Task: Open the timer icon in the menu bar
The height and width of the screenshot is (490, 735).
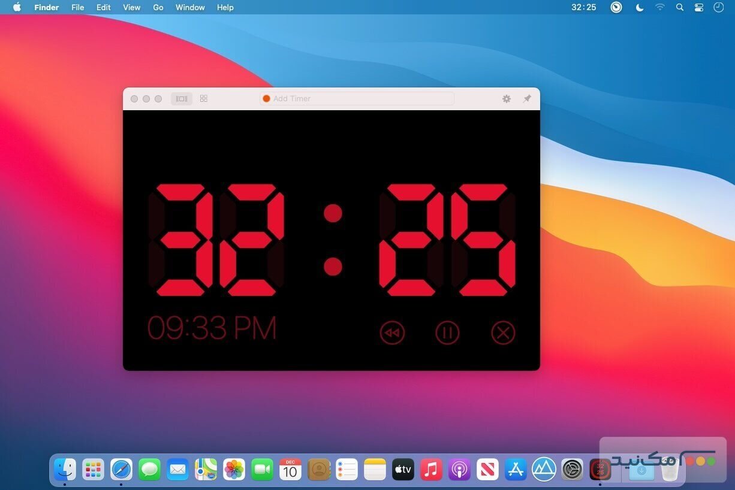Action: pyautogui.click(x=616, y=7)
